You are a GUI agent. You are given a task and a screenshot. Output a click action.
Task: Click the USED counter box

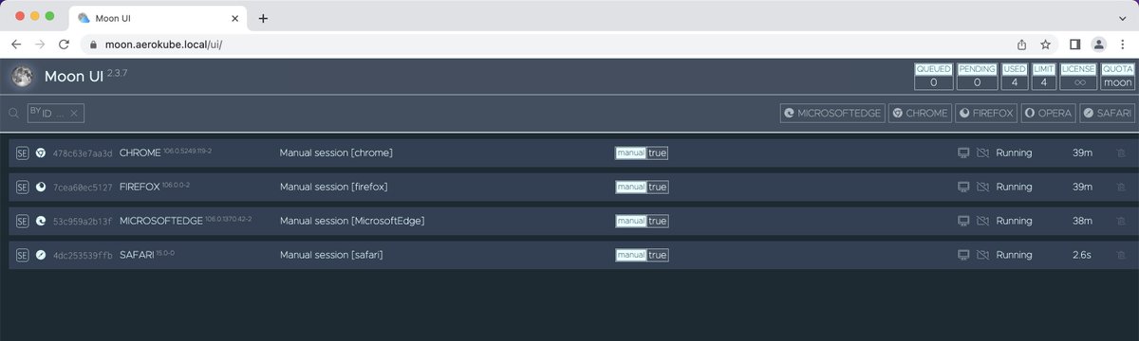[1015, 77]
